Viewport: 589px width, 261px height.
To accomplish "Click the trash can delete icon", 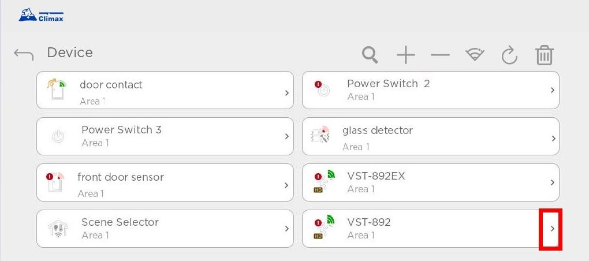I will (x=545, y=55).
